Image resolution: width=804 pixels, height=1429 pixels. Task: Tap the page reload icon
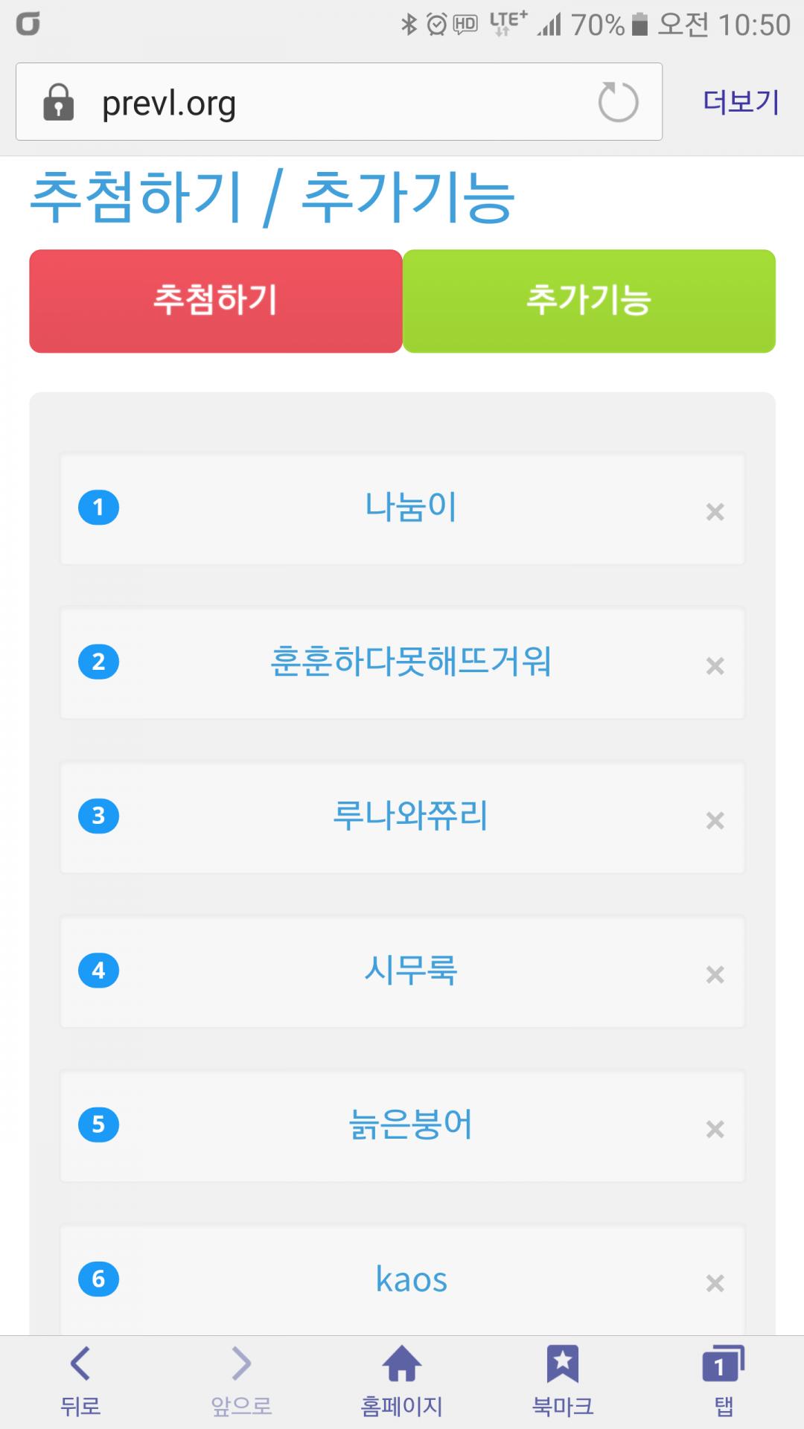click(x=618, y=102)
